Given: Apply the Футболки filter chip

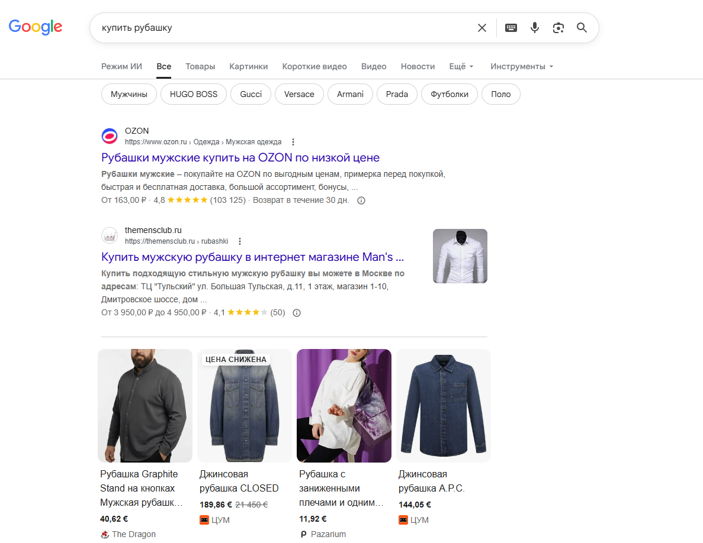Looking at the screenshot, I should [450, 94].
